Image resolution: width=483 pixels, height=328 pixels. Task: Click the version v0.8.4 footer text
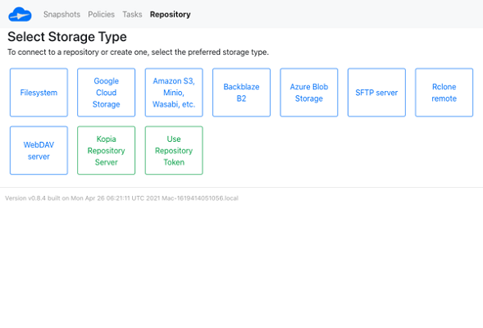pyautogui.click(x=121, y=198)
